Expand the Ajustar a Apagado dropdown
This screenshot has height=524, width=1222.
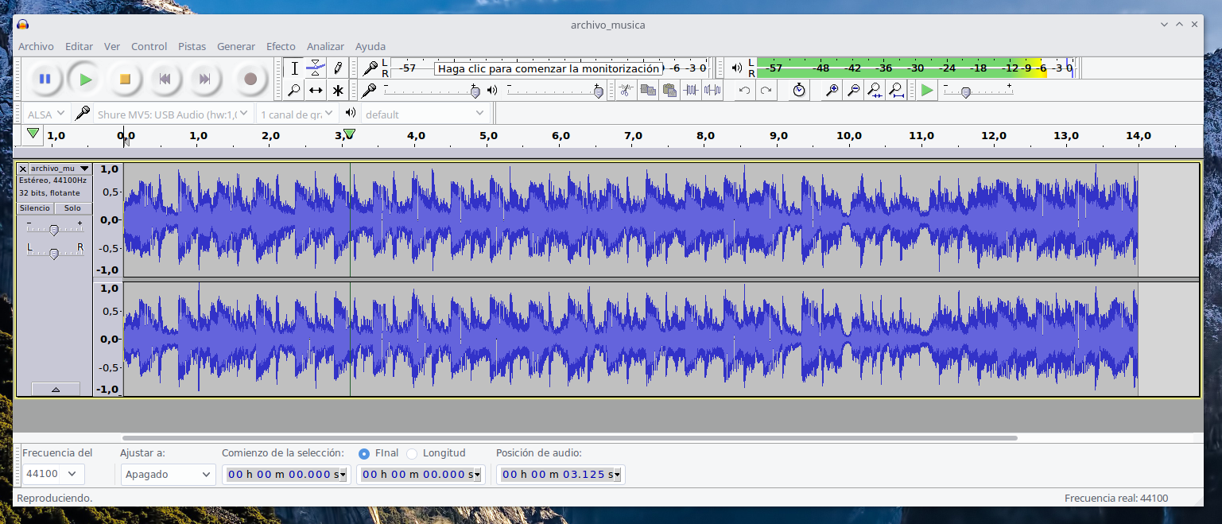[x=168, y=475]
